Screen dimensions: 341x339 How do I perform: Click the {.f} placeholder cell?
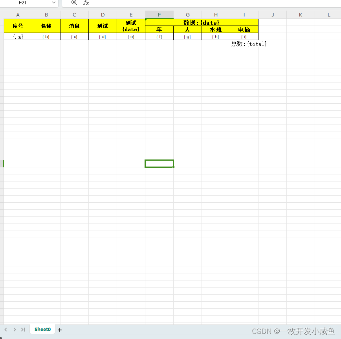(x=159, y=37)
